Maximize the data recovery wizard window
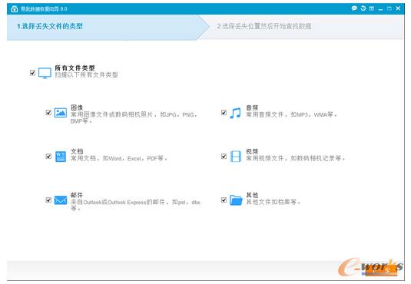Image resolution: width=411 pixels, height=284 pixels. coord(389,8)
